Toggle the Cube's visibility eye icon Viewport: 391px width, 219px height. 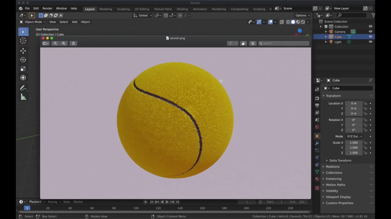(x=371, y=36)
